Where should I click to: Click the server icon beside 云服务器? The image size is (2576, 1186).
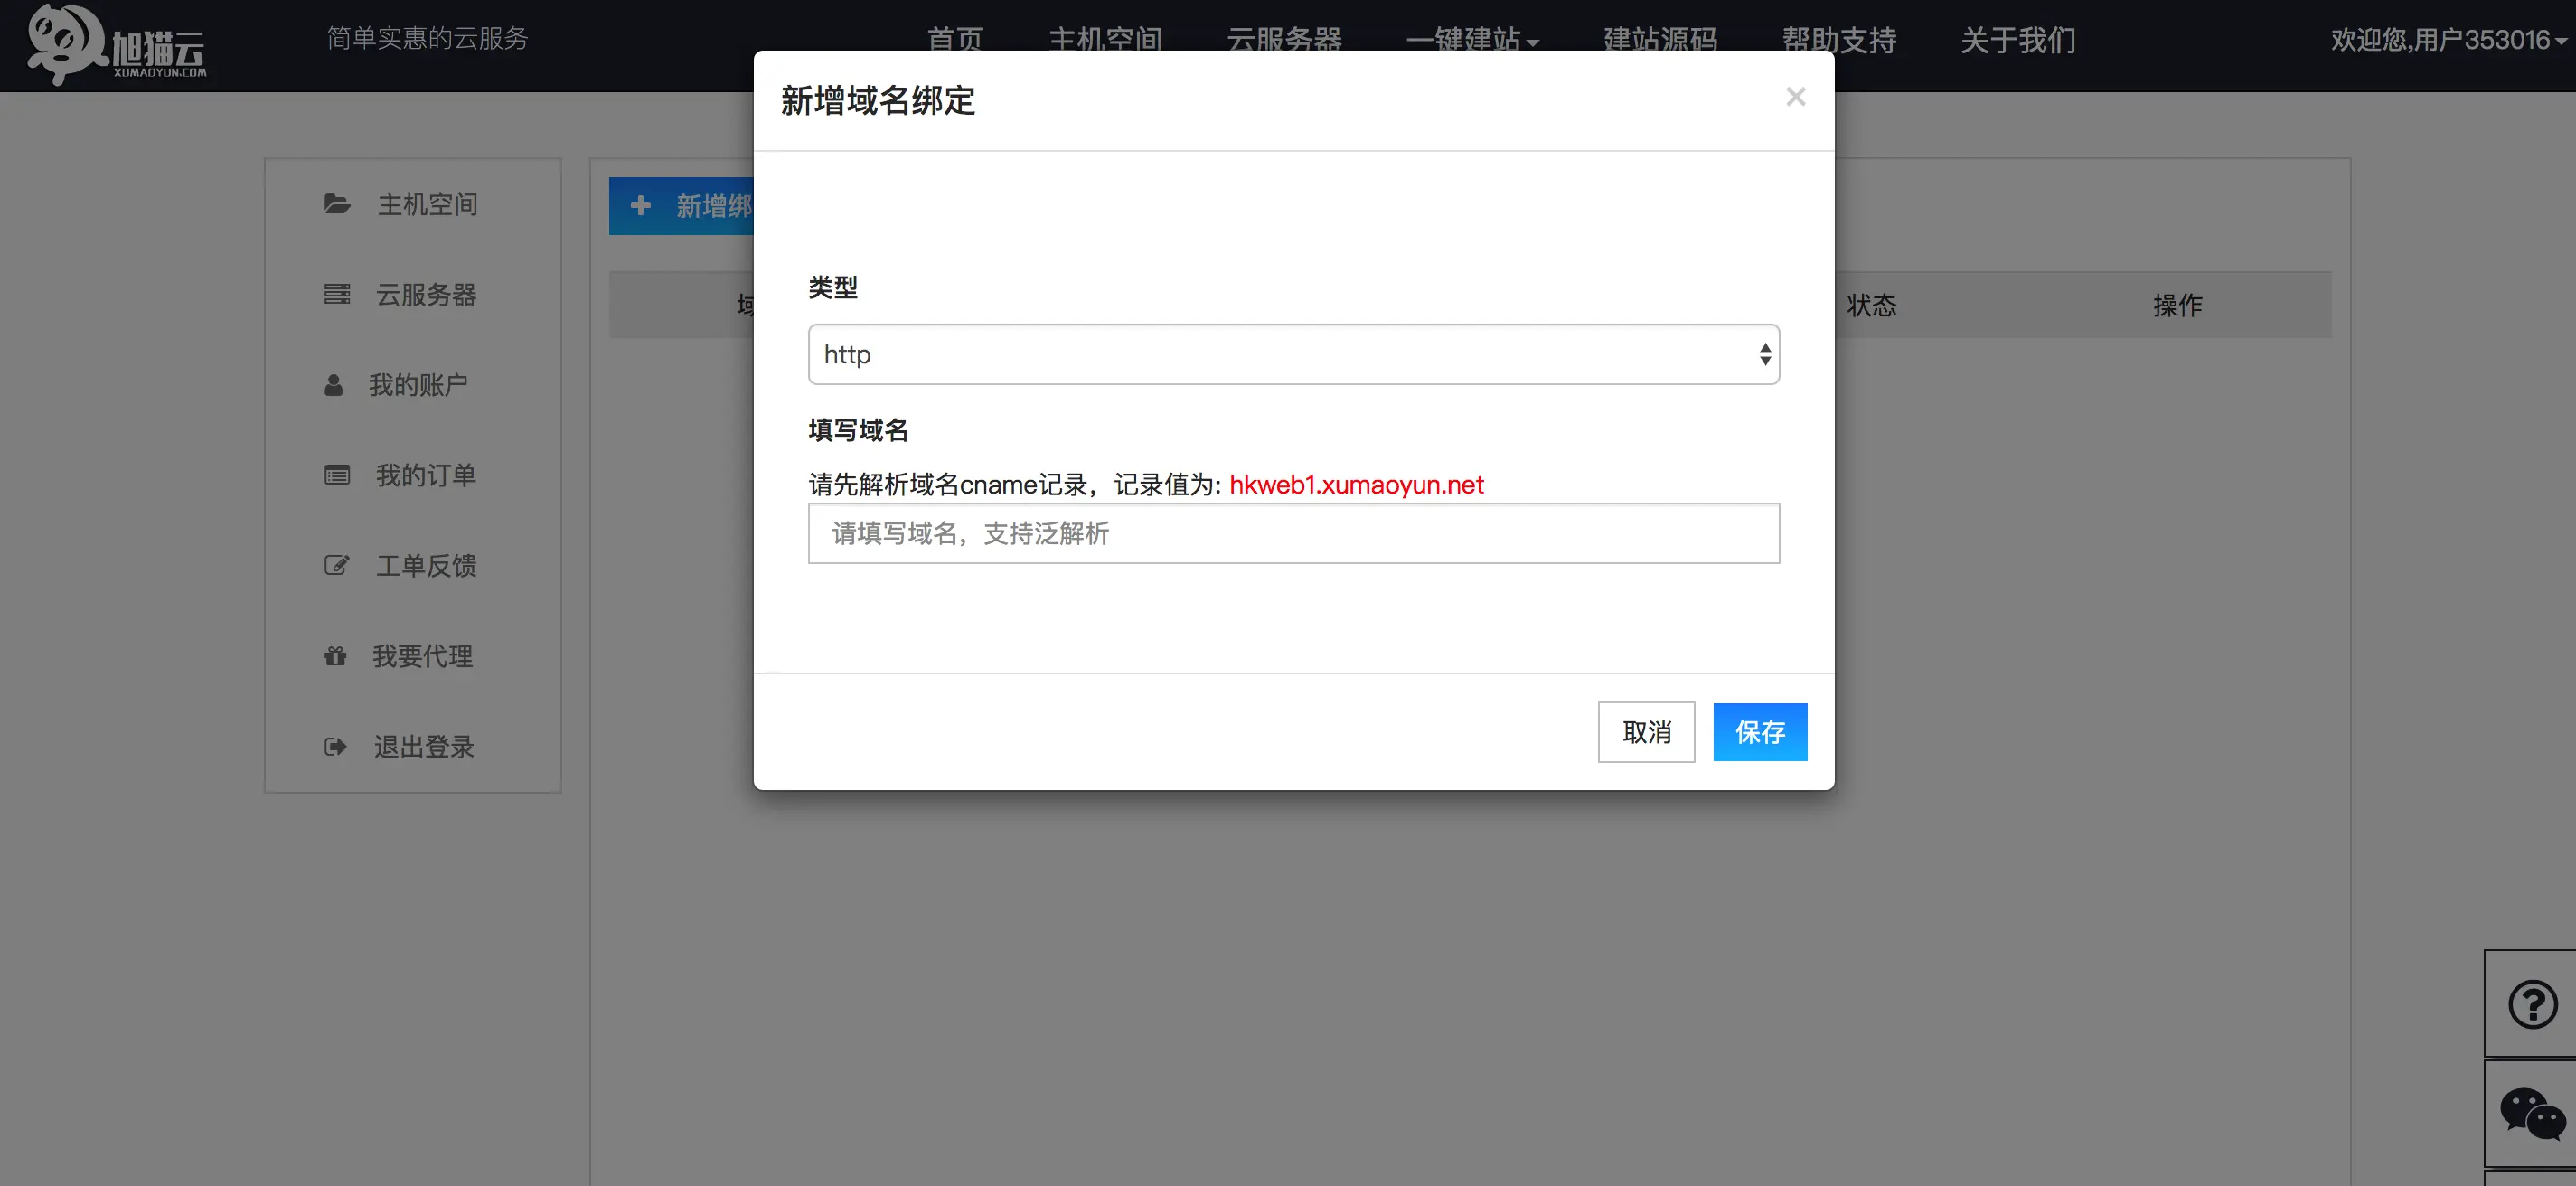click(x=337, y=294)
